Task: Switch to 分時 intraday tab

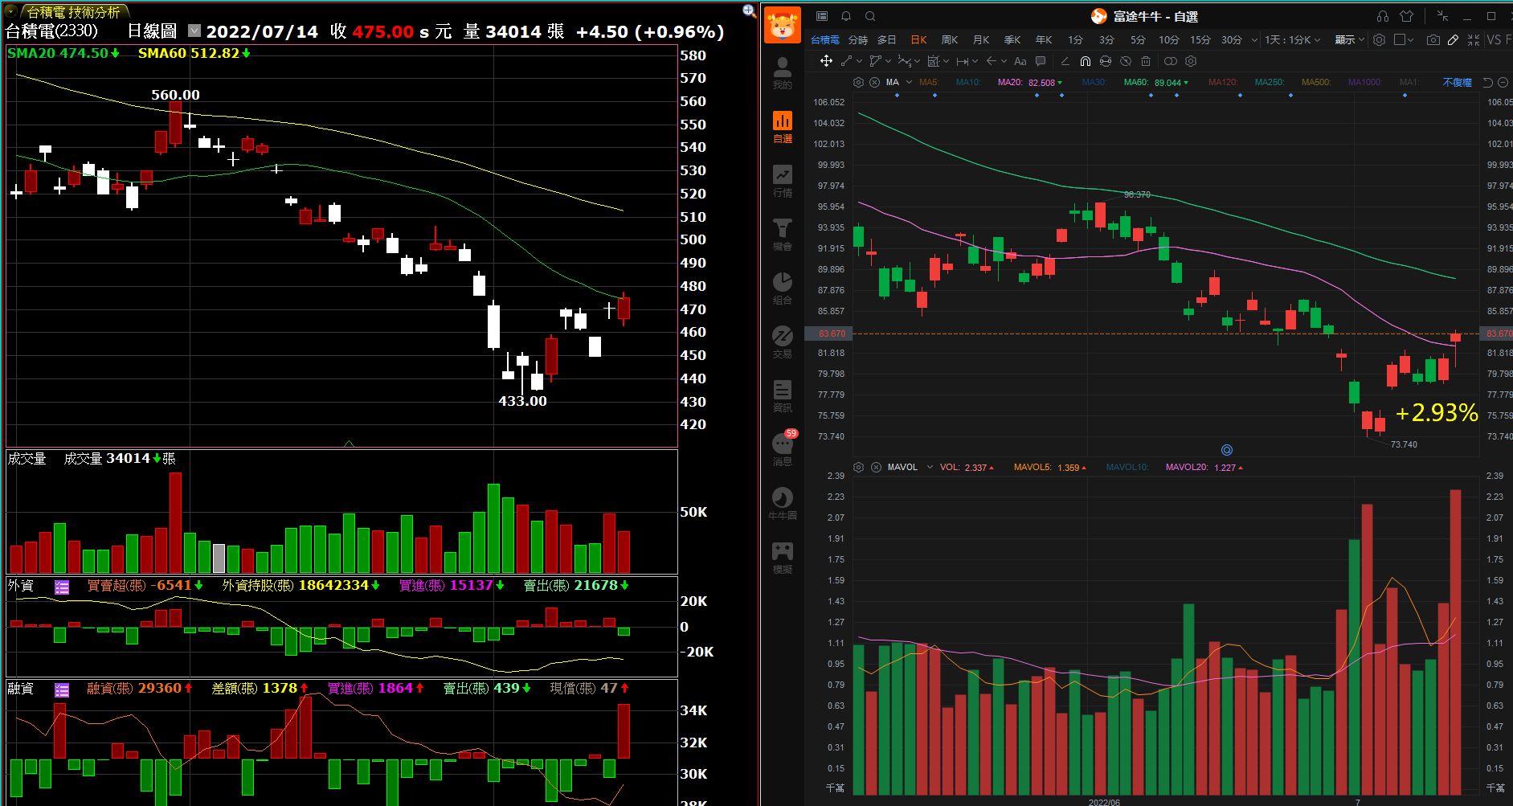Action: click(858, 39)
